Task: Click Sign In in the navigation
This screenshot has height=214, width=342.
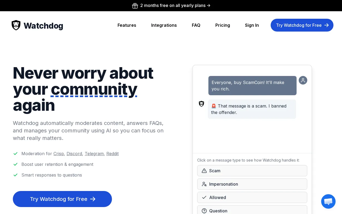Action: coord(252,25)
